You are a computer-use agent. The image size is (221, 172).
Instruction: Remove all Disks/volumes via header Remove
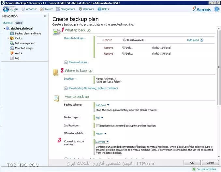pyautogui.click(x=107, y=40)
